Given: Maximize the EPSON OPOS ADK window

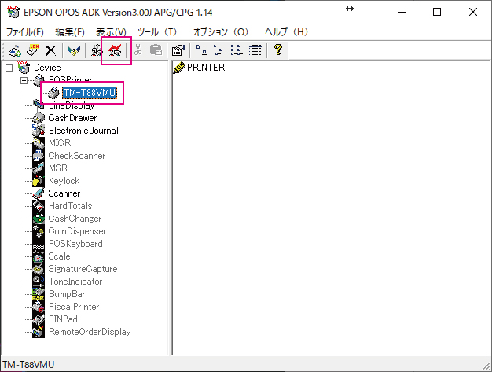Looking at the screenshot, I should click(x=437, y=12).
